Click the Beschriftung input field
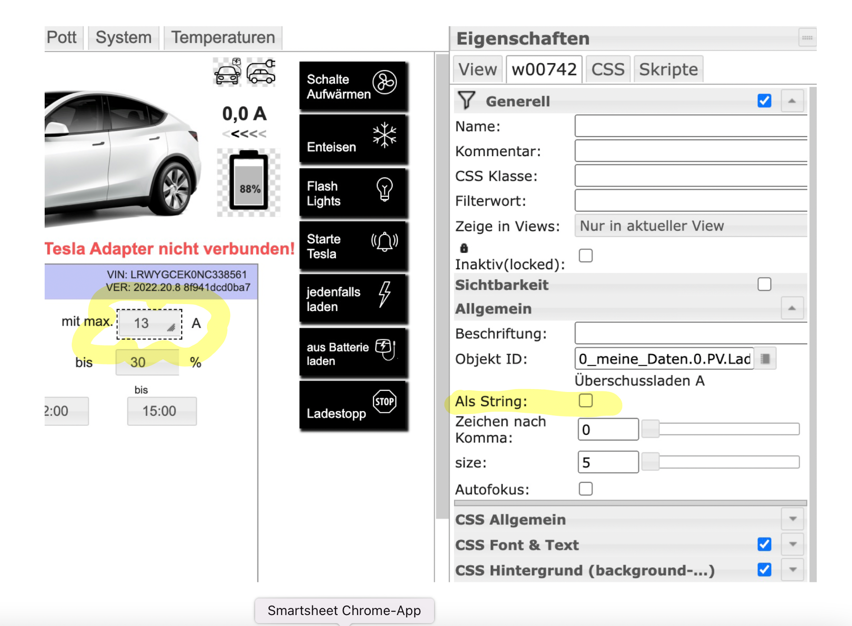 pos(691,333)
